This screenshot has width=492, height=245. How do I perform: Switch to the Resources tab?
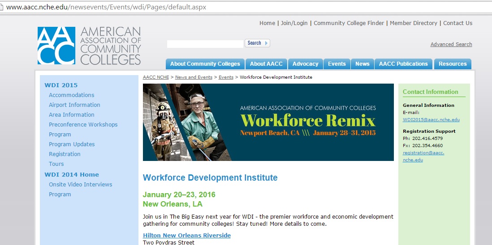click(453, 64)
